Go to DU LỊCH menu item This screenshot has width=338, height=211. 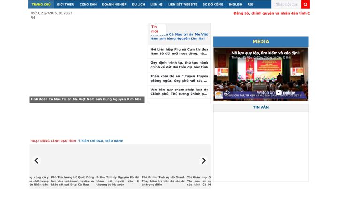click(138, 4)
